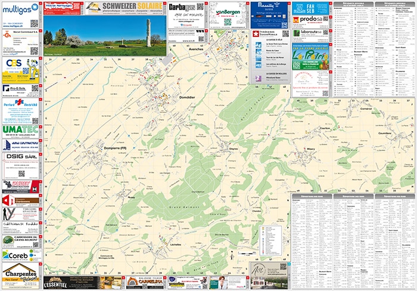Open the vanBergen advertisement
This screenshot has width=417, height=291.
pos(228,15)
